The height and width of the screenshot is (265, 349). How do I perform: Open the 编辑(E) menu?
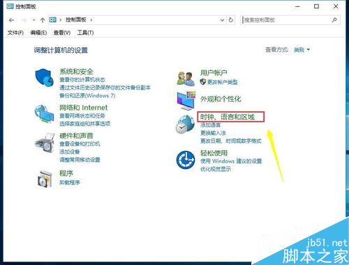(38, 33)
